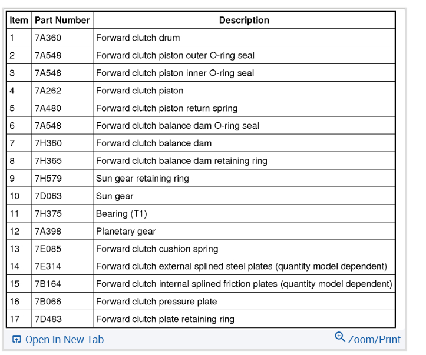Open the table in a new tab
Screen dimensions: 426x355
64,340
